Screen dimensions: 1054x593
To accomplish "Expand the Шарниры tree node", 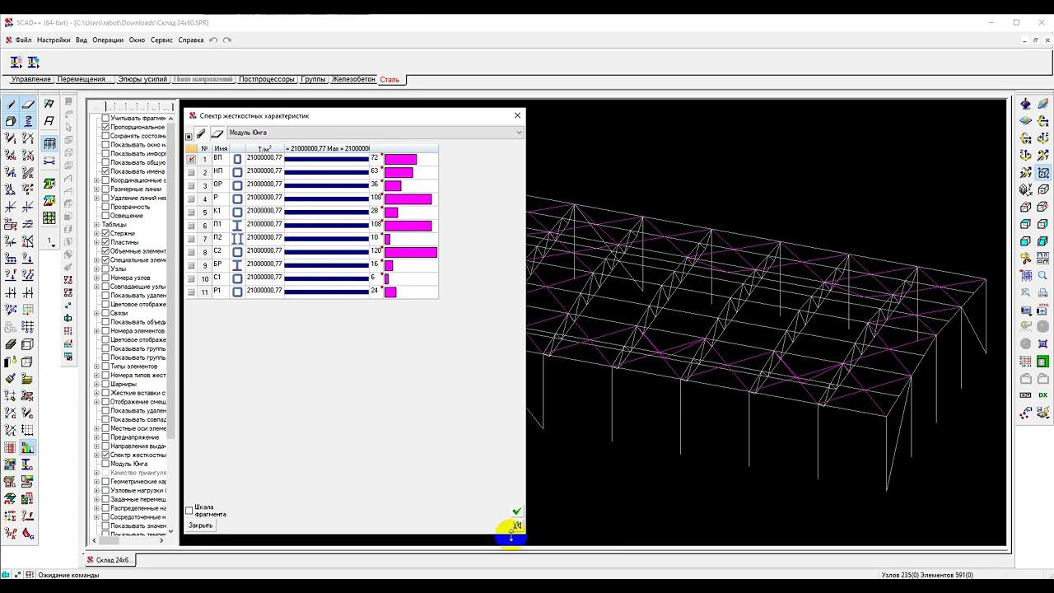I will (96, 385).
